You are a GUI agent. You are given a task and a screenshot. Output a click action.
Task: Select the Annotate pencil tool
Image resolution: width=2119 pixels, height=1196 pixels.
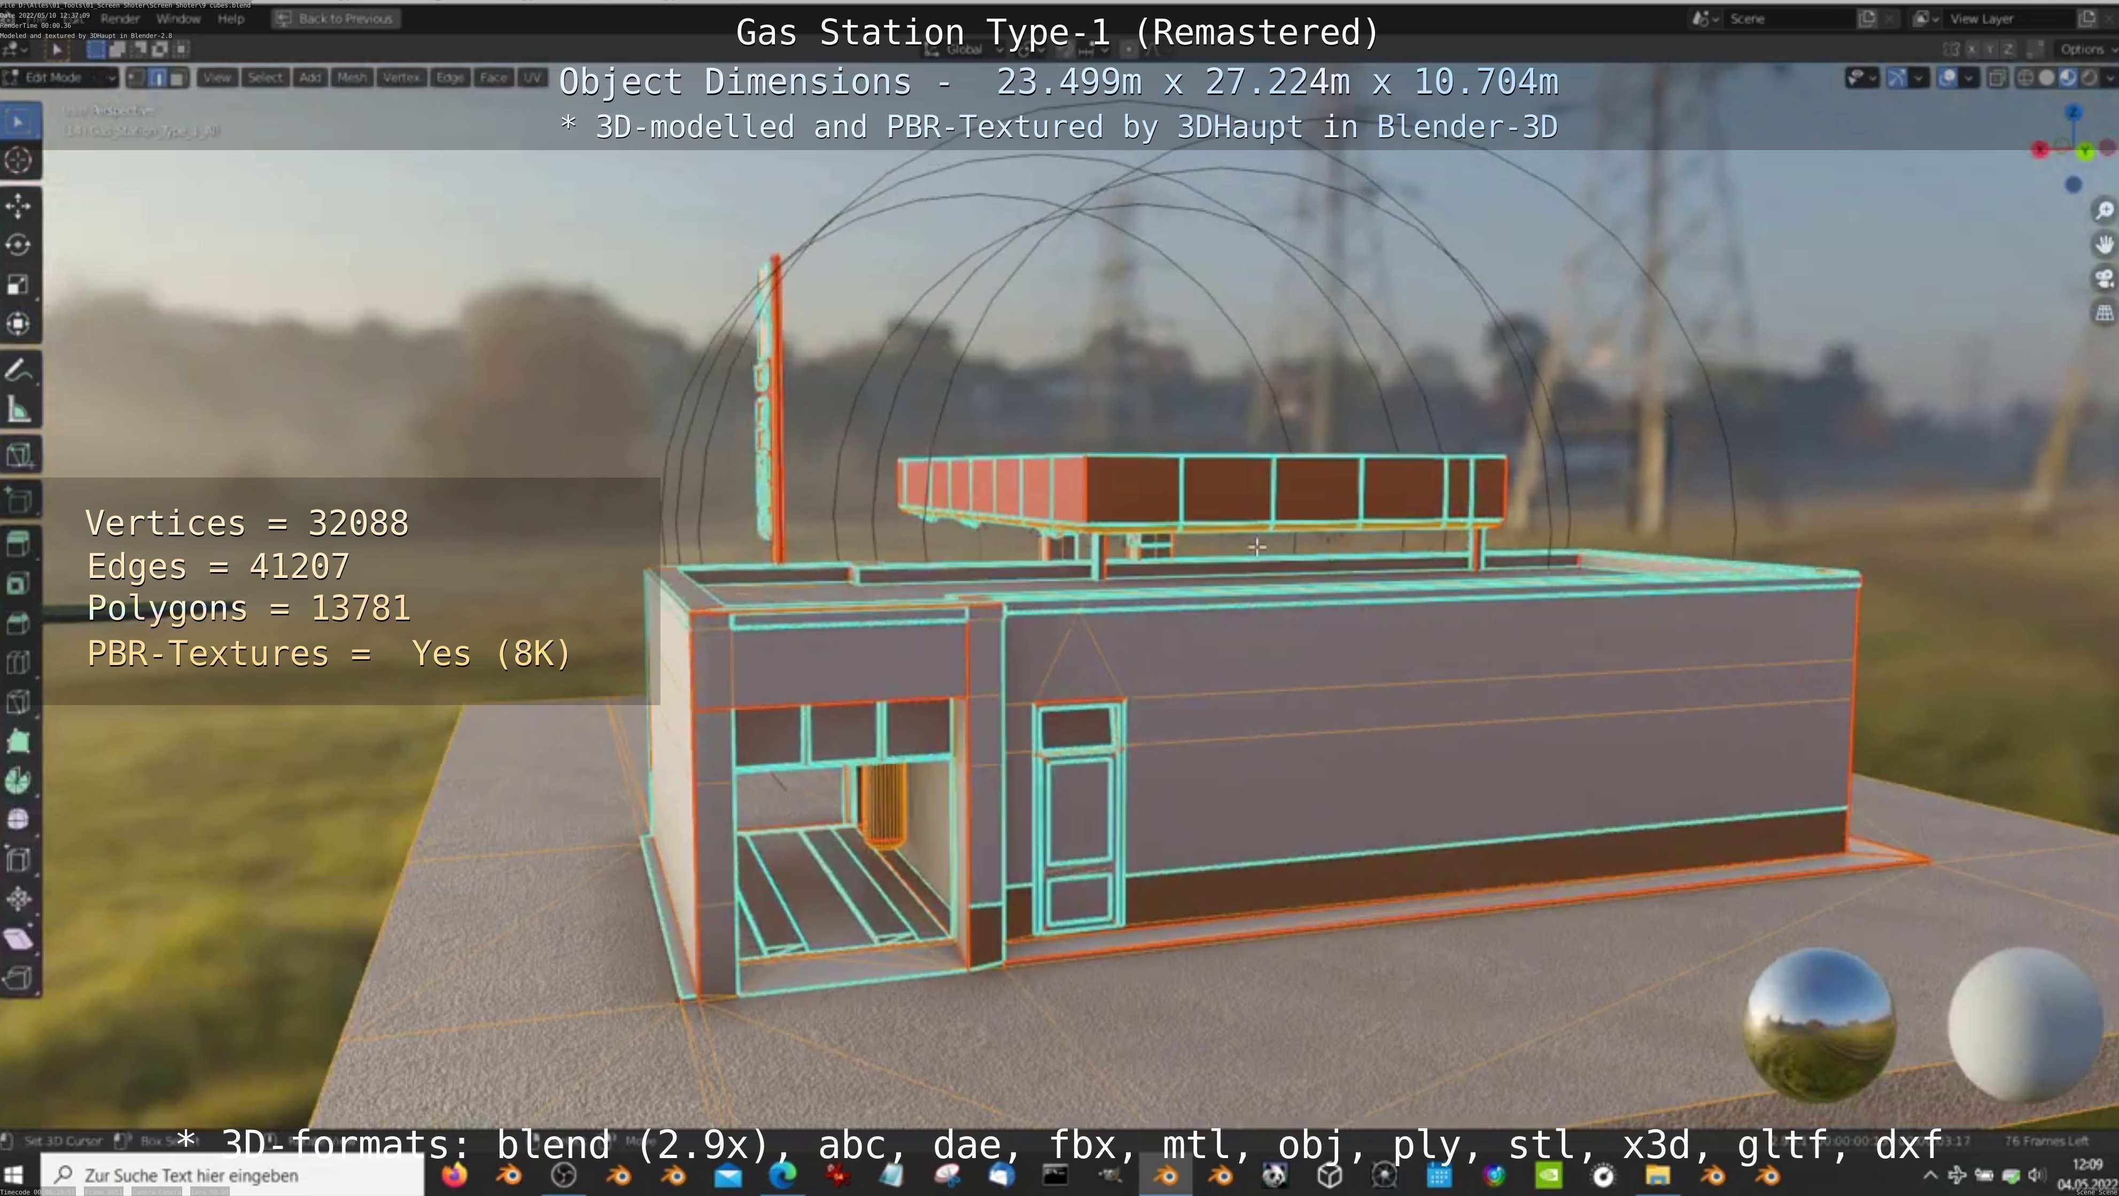coord(18,371)
